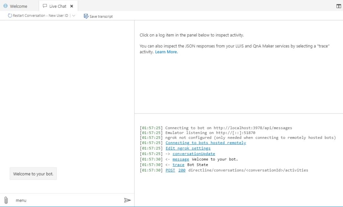
Task: Click the Edit ngrok settings link
Action: tap(188, 148)
